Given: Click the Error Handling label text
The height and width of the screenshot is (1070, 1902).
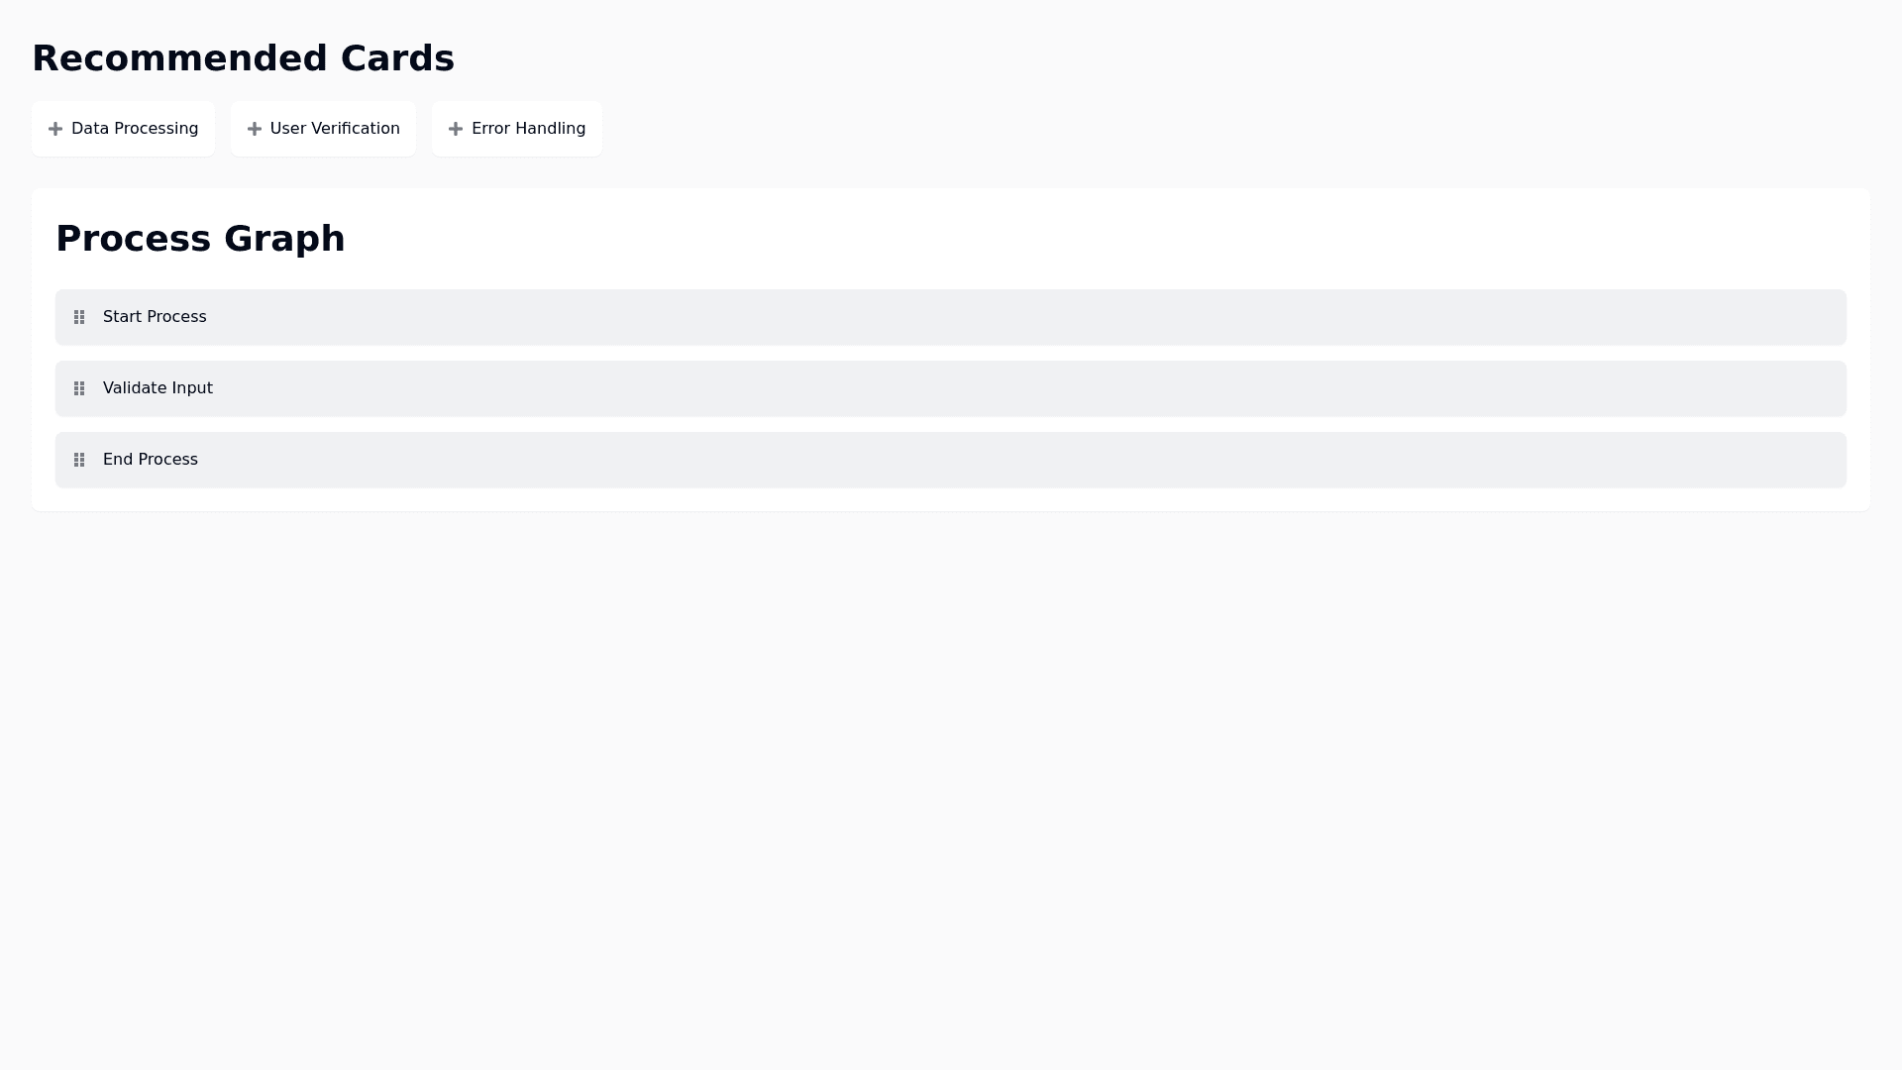Looking at the screenshot, I should click(528, 129).
